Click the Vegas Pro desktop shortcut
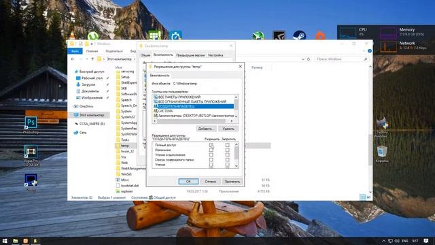This screenshot has height=245, width=435. point(31,156)
